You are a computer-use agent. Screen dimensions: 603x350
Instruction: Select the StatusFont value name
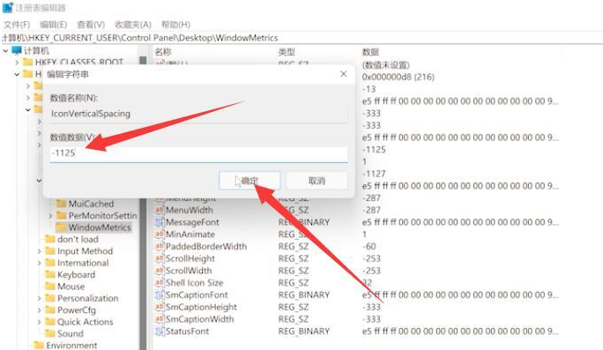coord(187,331)
